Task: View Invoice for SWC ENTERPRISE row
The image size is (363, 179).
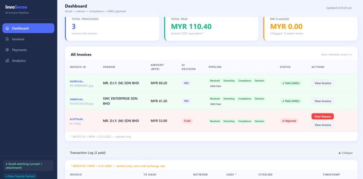Action: point(323,101)
